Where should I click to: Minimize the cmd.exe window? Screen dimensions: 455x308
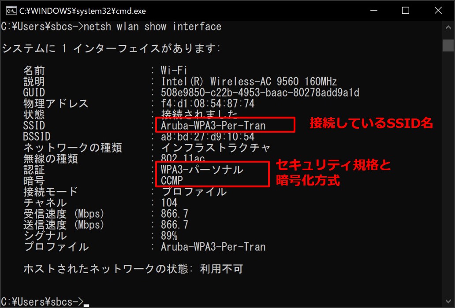point(374,11)
